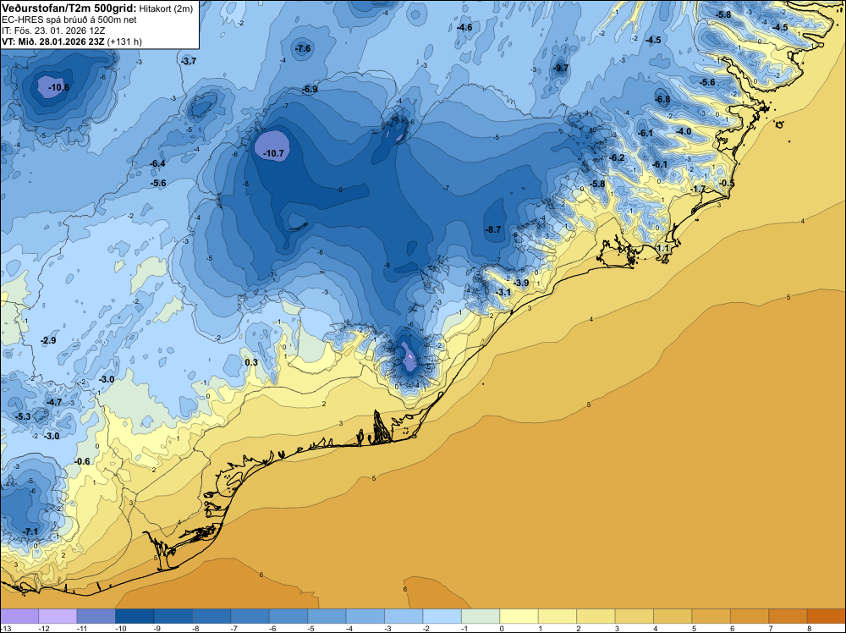Click the "0" tick label on the legend
The width and height of the screenshot is (846, 633).
[501, 628]
